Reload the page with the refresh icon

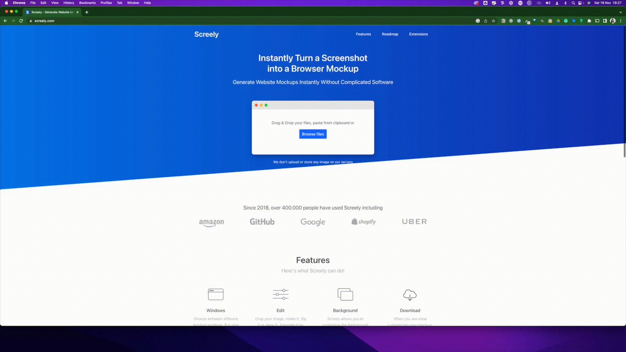pos(21,21)
